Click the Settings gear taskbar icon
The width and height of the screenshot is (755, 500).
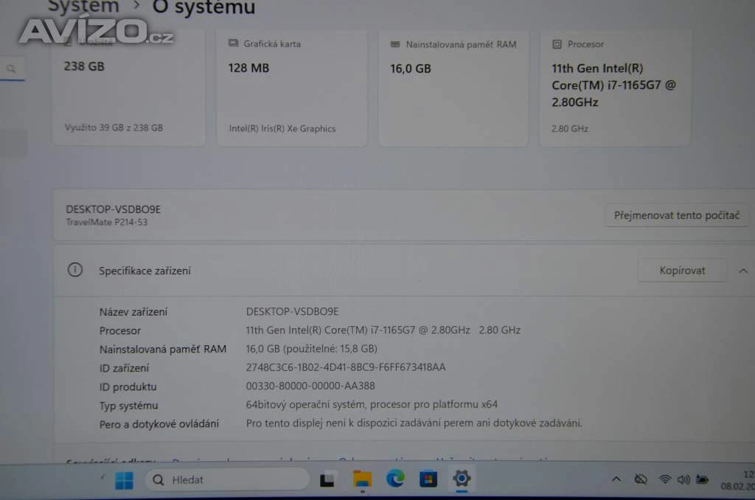coord(462,479)
